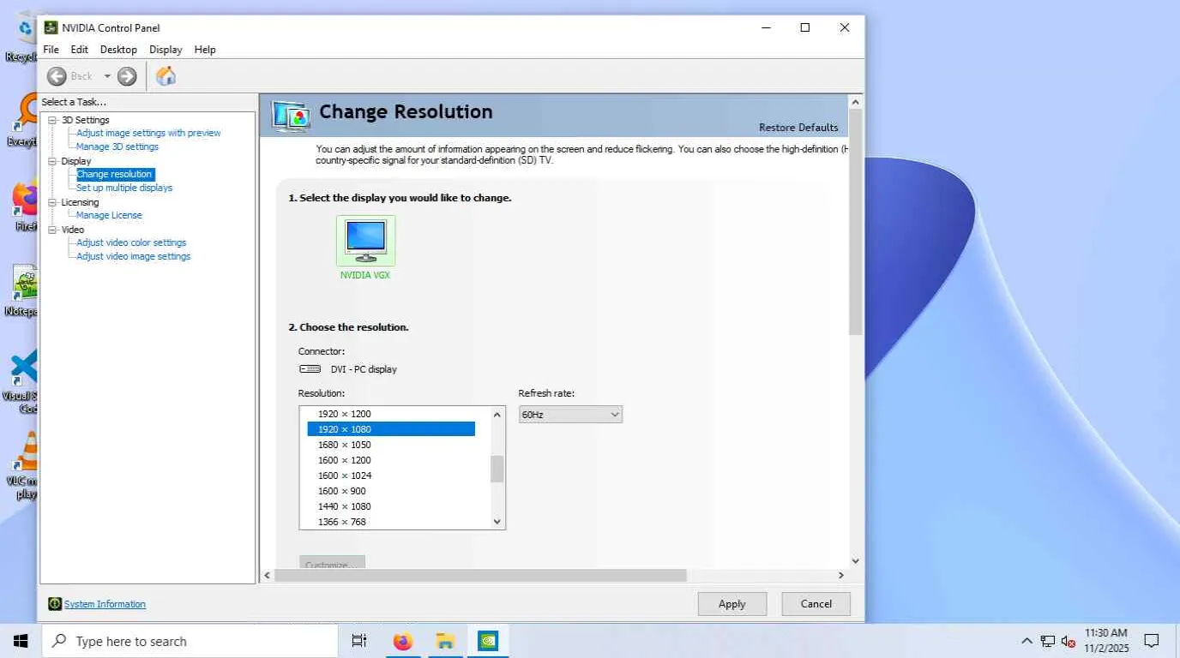Image resolution: width=1180 pixels, height=658 pixels.
Task: Open the Refresh rate dropdown
Action: click(x=570, y=415)
